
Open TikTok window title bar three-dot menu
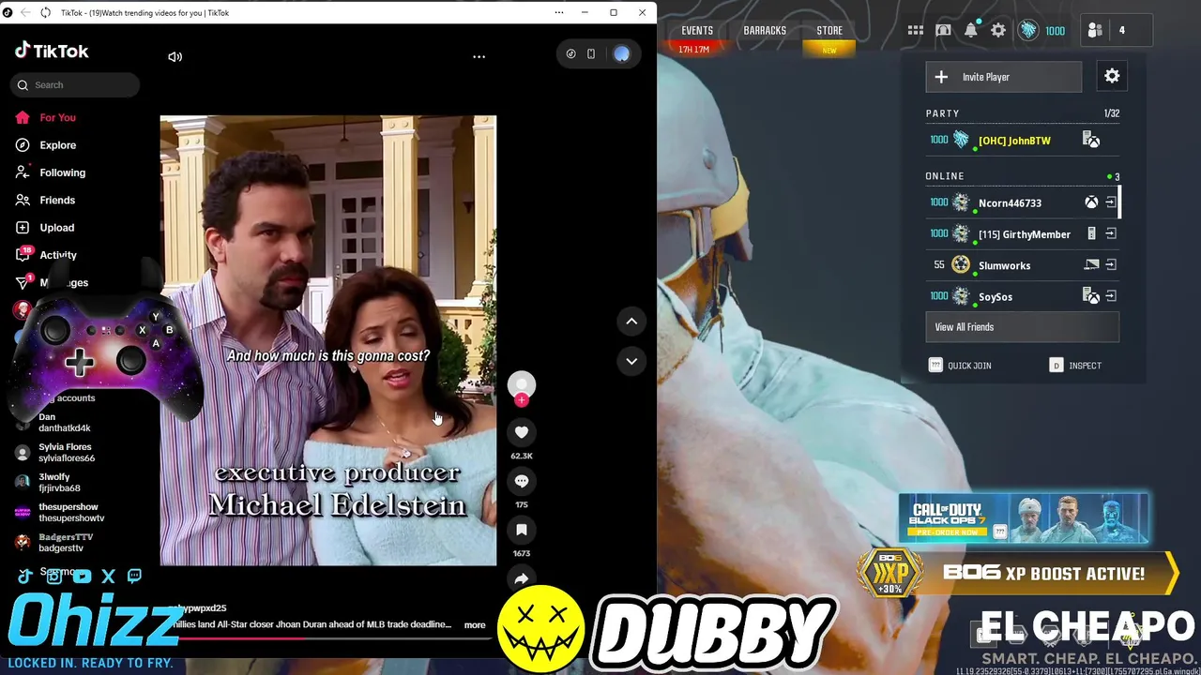coord(559,12)
